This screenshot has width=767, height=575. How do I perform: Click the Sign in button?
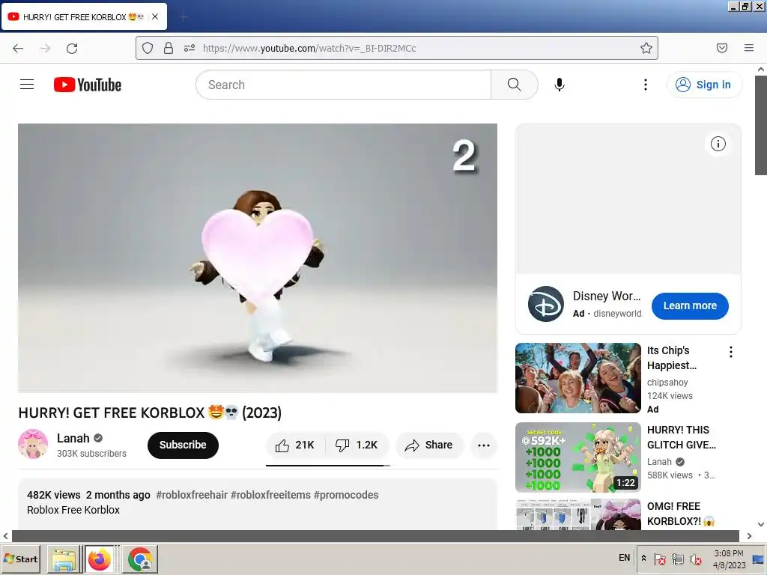(x=704, y=85)
